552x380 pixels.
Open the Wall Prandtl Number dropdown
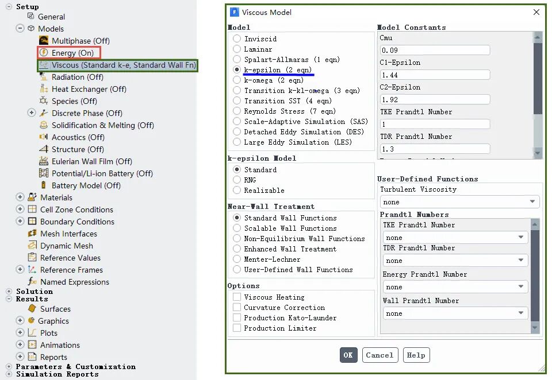coord(455,313)
